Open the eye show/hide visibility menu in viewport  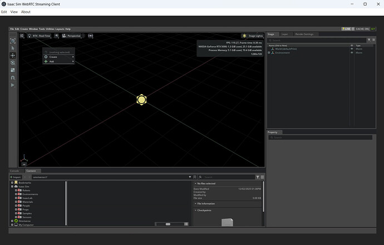[x=57, y=36]
